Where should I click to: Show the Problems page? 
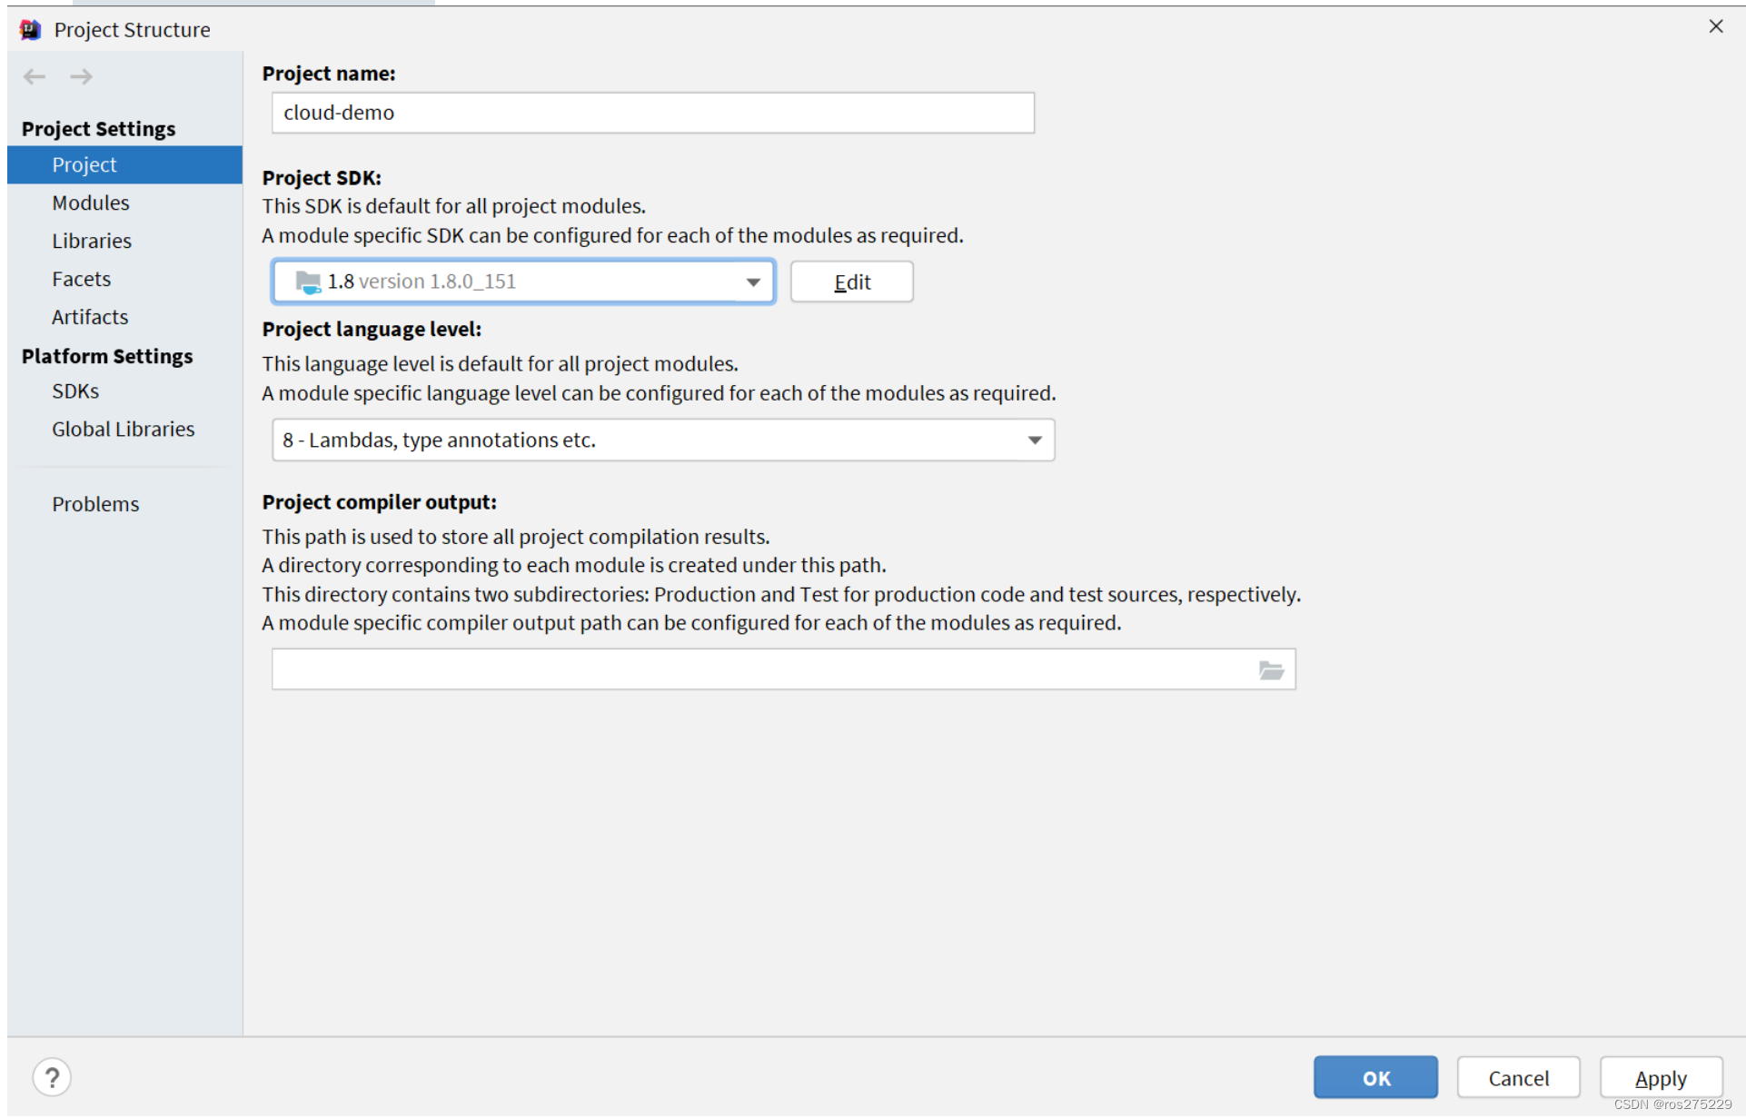click(x=95, y=504)
